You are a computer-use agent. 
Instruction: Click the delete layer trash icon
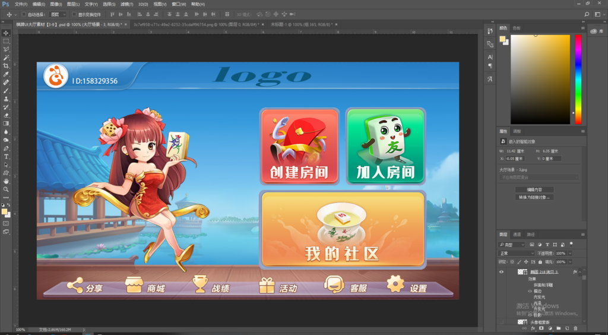[575, 328]
